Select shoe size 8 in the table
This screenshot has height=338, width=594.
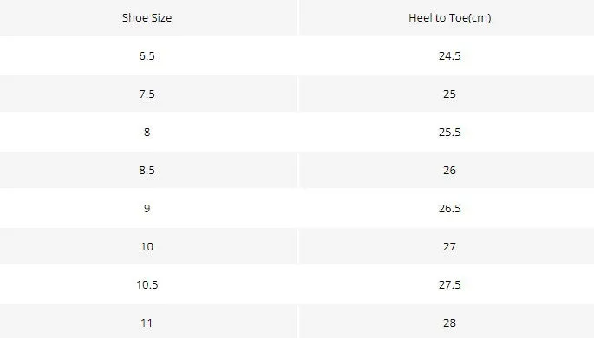(147, 132)
